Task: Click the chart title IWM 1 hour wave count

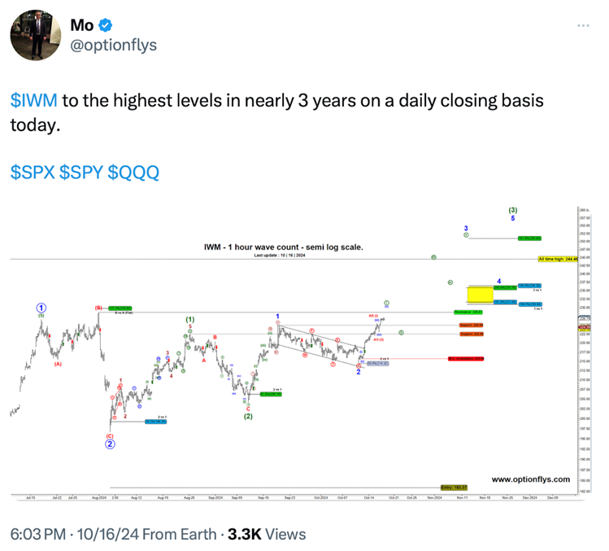Action: [x=283, y=247]
